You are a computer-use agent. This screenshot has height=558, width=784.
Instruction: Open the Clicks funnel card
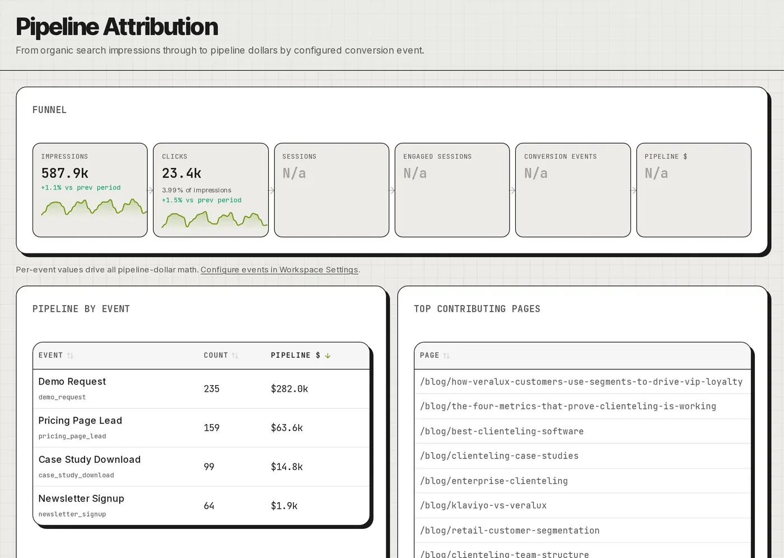[x=211, y=190]
